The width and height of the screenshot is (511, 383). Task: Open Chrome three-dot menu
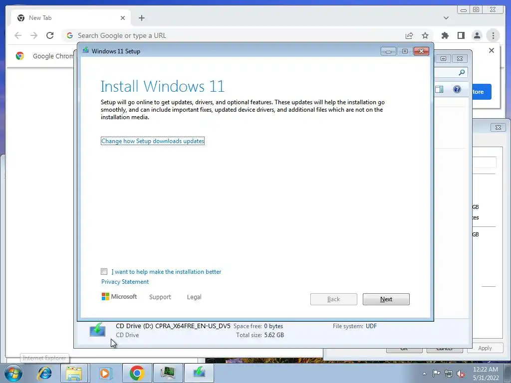click(x=493, y=35)
